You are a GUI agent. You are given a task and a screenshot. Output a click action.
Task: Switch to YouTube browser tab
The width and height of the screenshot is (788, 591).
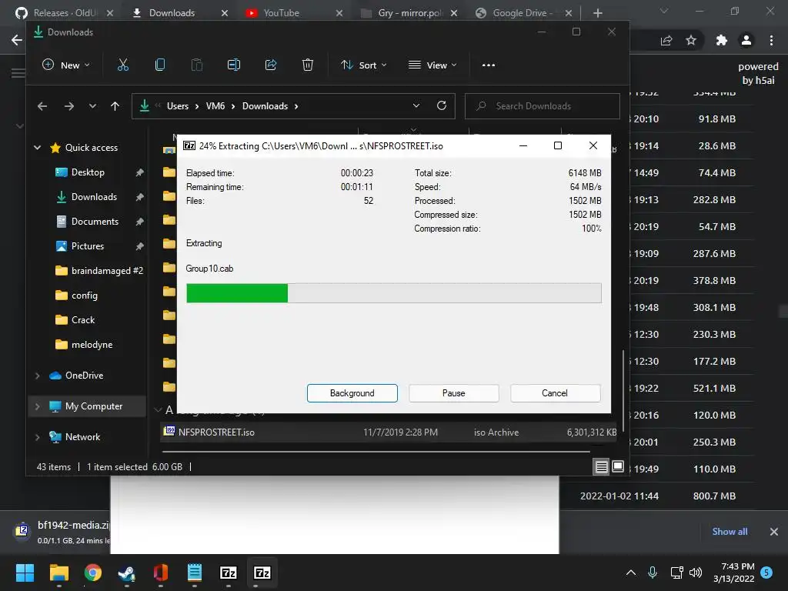(x=294, y=13)
